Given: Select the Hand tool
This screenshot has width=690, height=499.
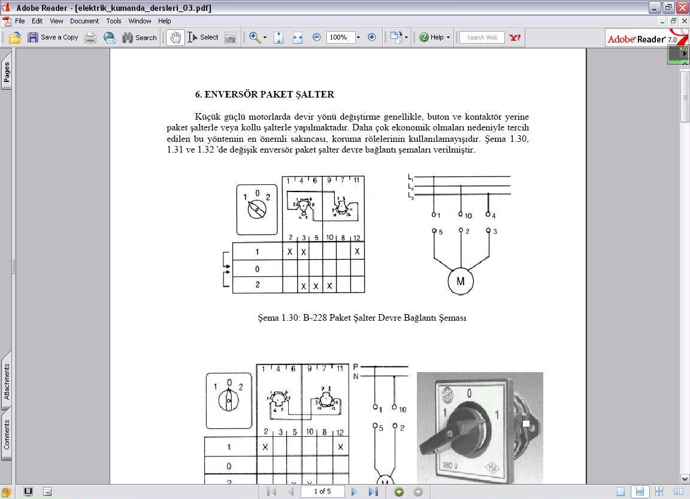Looking at the screenshot, I should 175,37.
